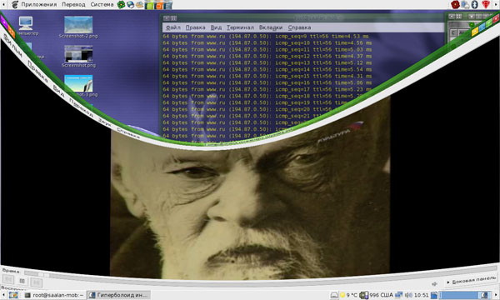Open terminal Правка menu
Image resolution: width=500 pixels, height=300 pixels.
(196, 27)
